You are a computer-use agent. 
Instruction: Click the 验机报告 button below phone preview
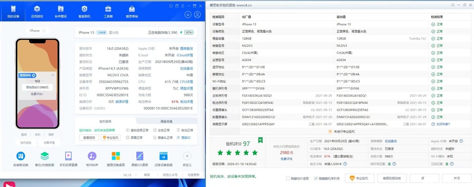tap(26, 143)
